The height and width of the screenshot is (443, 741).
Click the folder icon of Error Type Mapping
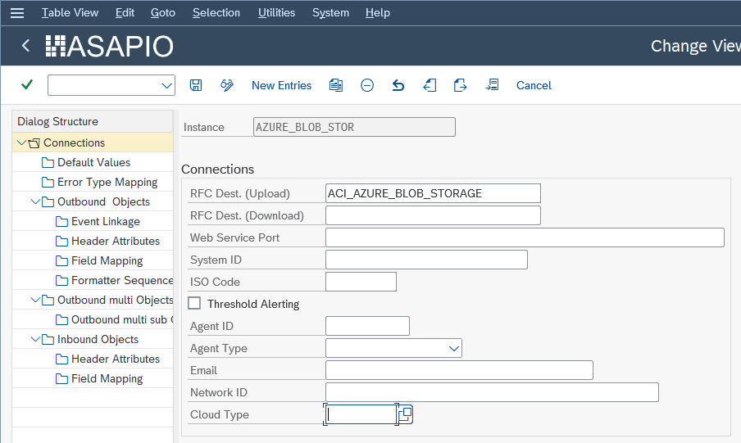pos(48,183)
